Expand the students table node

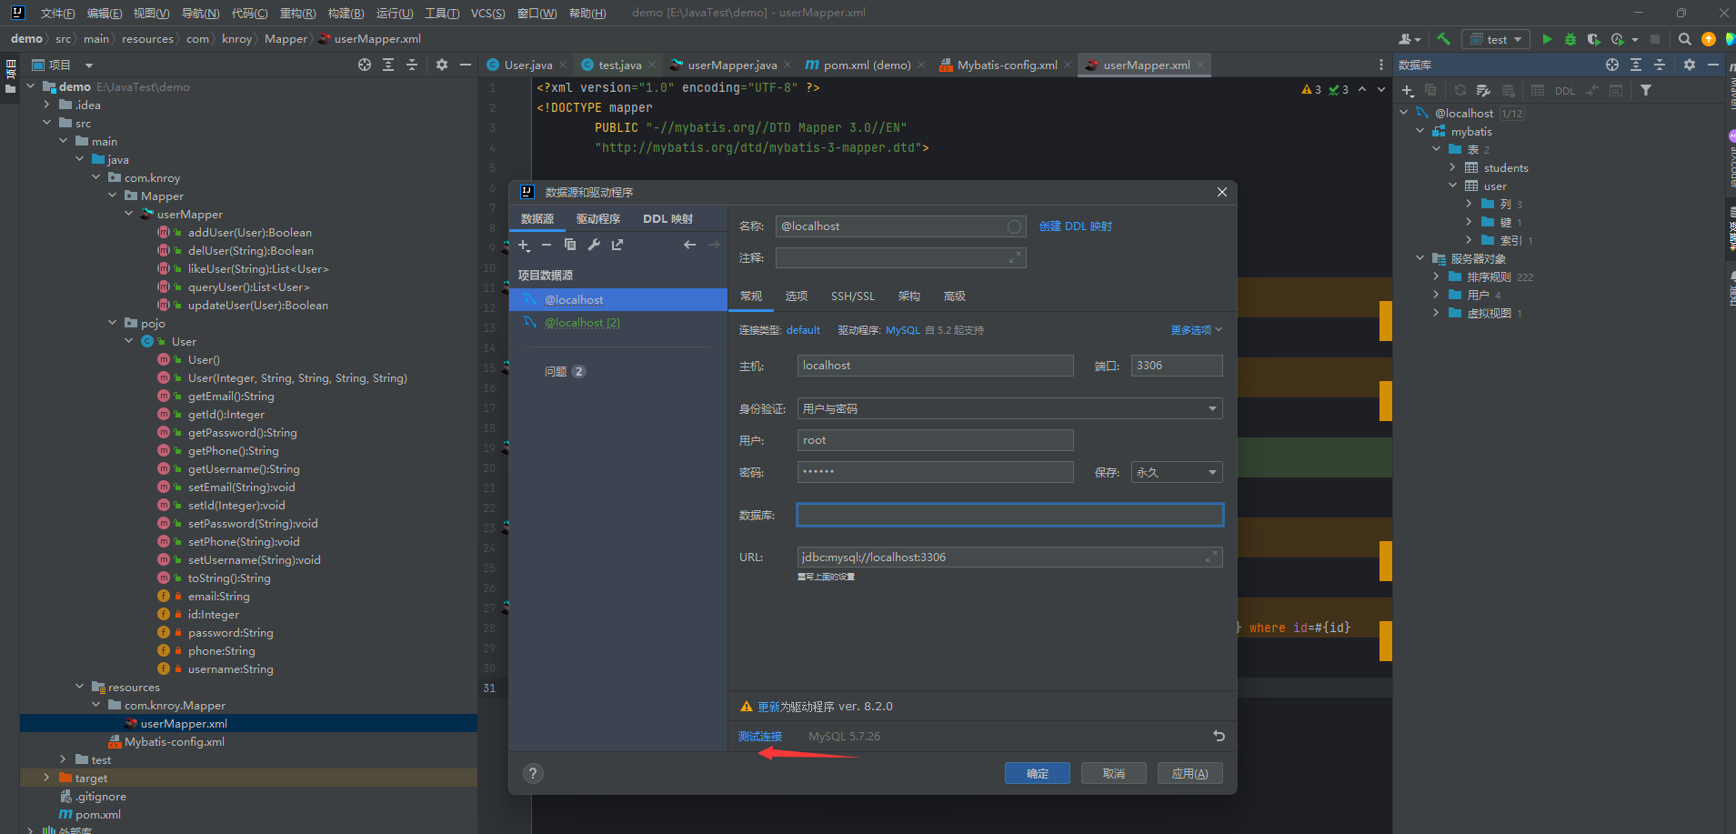coord(1453,167)
